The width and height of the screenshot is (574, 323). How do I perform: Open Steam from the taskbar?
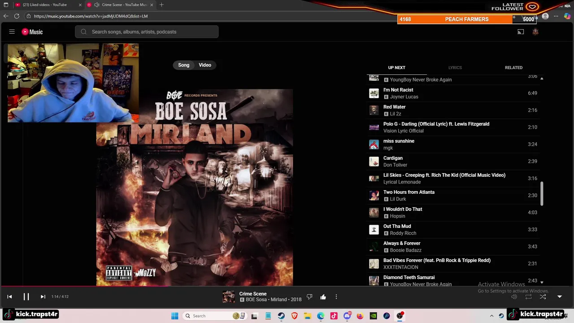tap(281, 316)
